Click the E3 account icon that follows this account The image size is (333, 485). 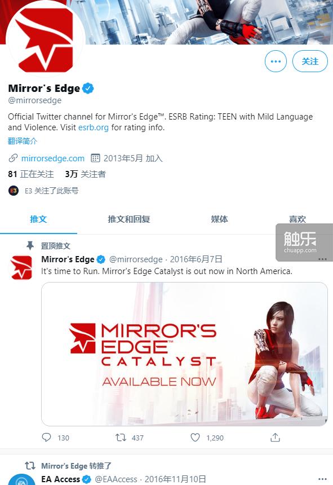14,191
